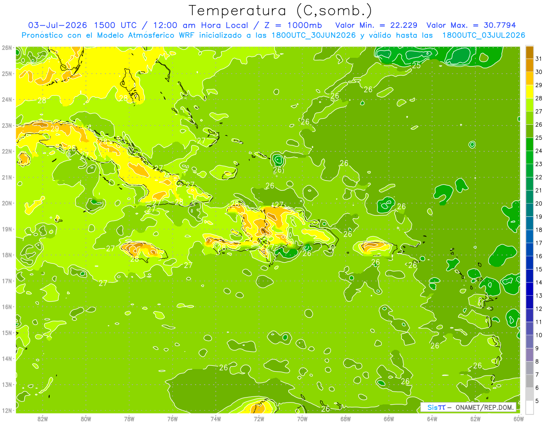Click the 17N latitude axis label
The image size is (551, 425).
click(7, 281)
